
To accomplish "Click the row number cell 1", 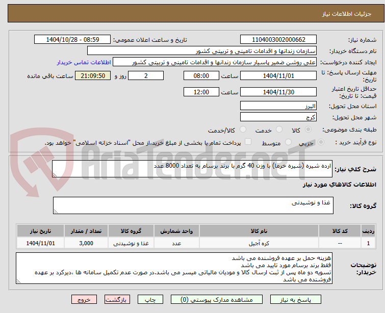I will click(368, 243).
